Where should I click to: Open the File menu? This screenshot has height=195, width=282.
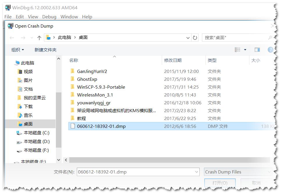pyautogui.click(x=8, y=17)
